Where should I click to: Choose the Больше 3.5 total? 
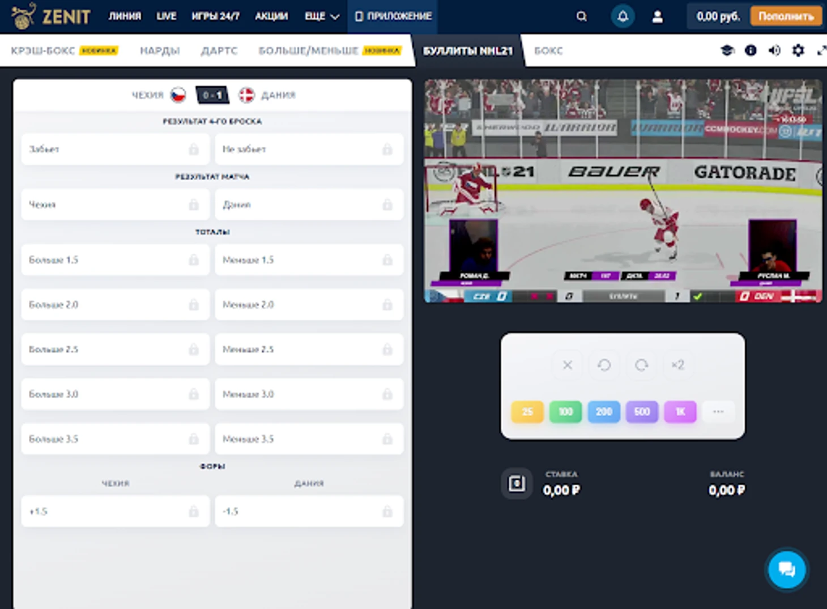click(x=116, y=439)
